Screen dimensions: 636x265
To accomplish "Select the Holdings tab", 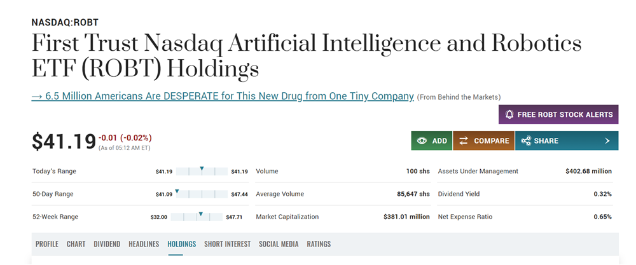I will [182, 244].
